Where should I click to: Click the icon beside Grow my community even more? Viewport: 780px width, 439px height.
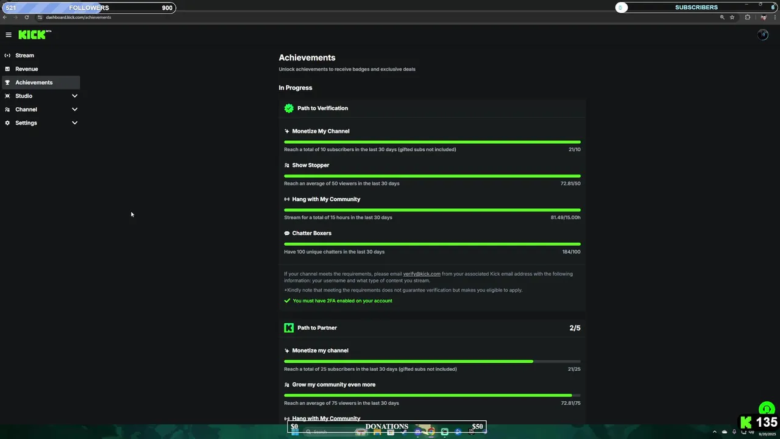[x=287, y=385]
